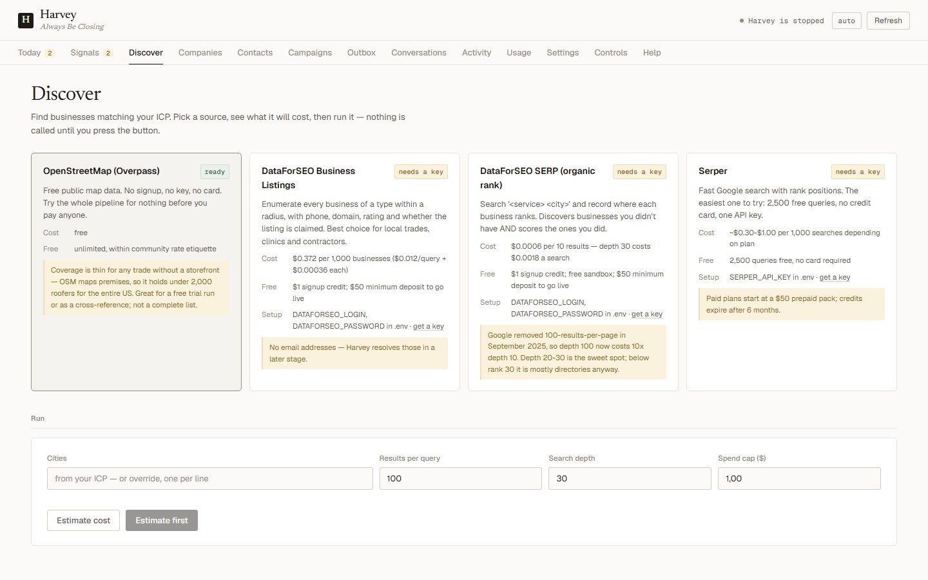Click the Cities input field
The image size is (928, 580).
pyautogui.click(x=210, y=478)
